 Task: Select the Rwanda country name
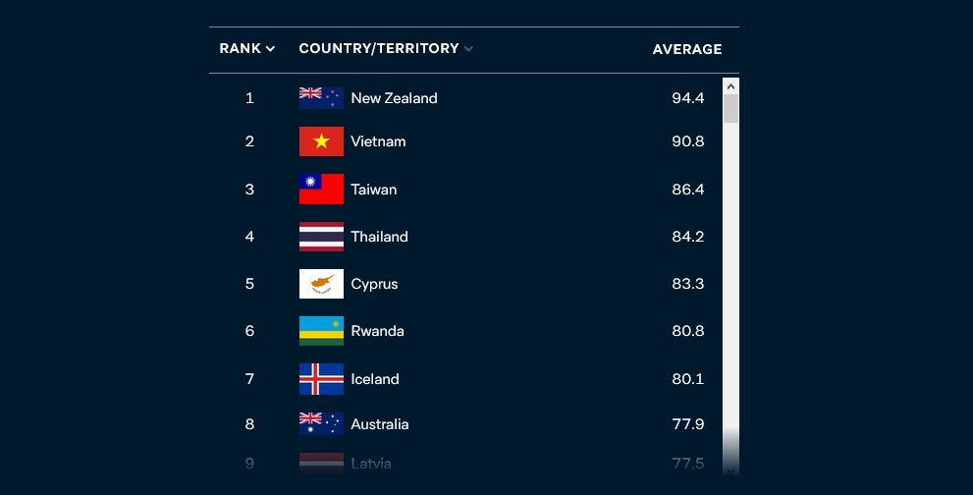coord(377,331)
